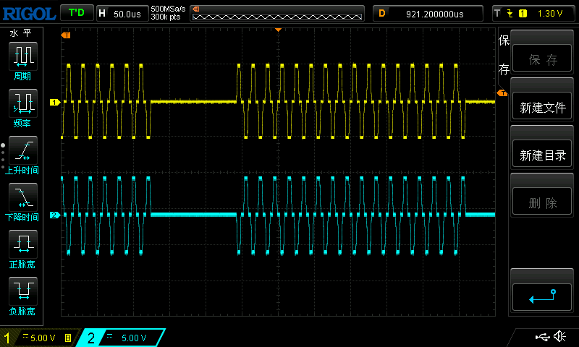Toggle the speaker sound icon
Viewport: 579px width, 347px height.
pos(559,337)
